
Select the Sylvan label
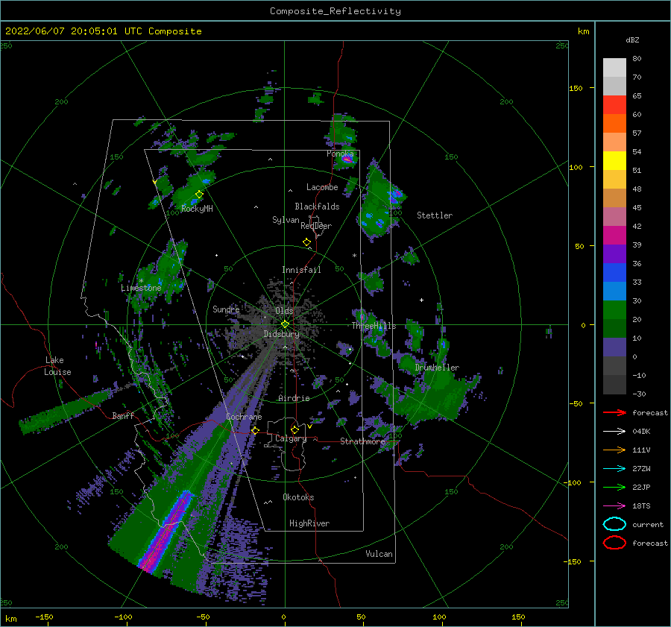(286, 220)
